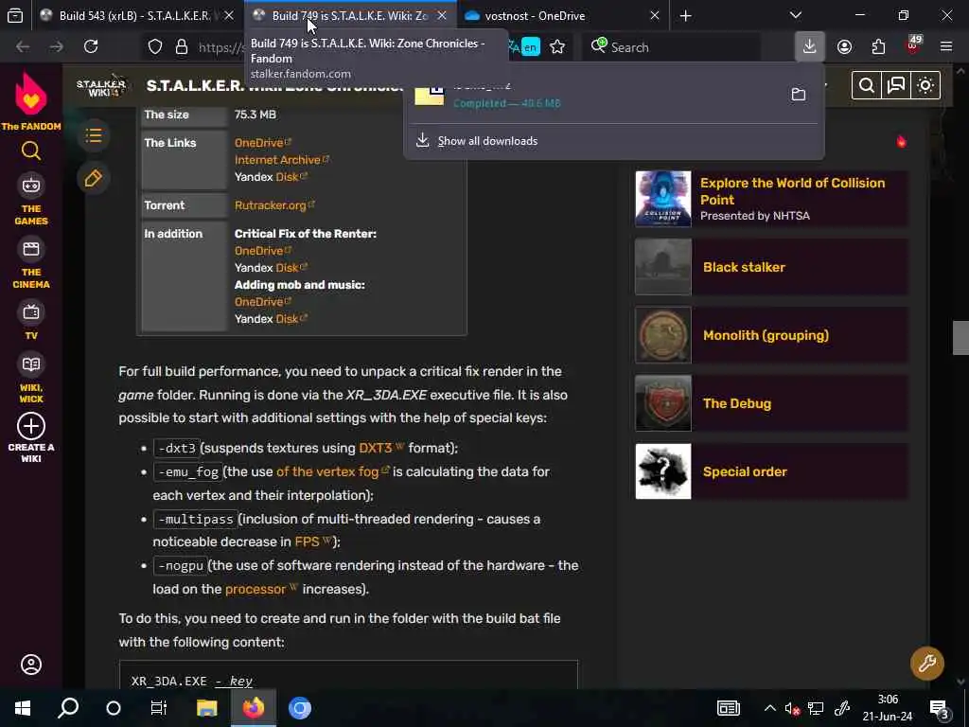Click the translation 'en' language icon
Viewport: 969px width, 727px height.
pyautogui.click(x=530, y=47)
